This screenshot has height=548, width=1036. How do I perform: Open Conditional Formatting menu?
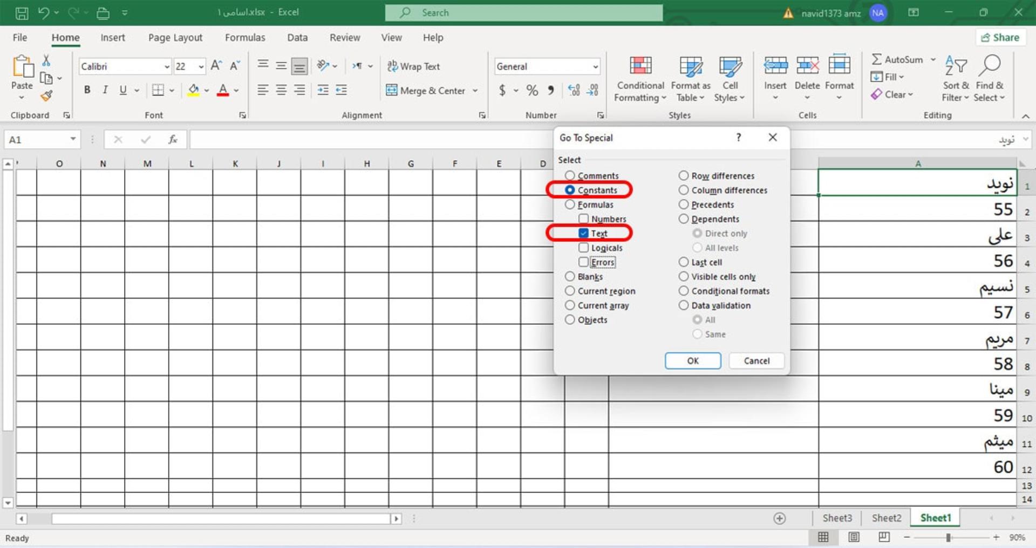click(640, 79)
